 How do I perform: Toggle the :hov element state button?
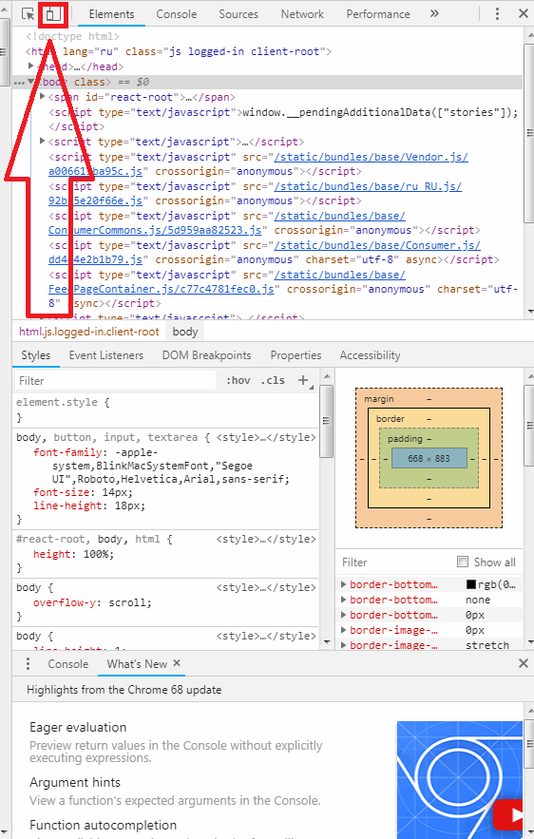tap(238, 380)
